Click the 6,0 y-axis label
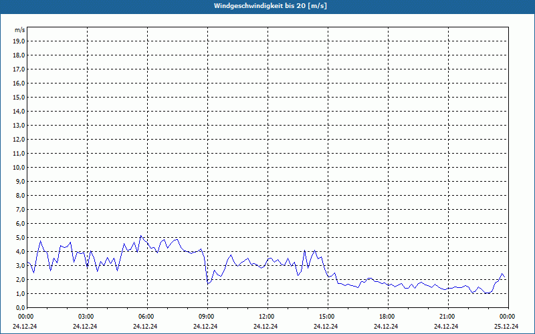This screenshot has width=535, height=334. click(x=20, y=223)
